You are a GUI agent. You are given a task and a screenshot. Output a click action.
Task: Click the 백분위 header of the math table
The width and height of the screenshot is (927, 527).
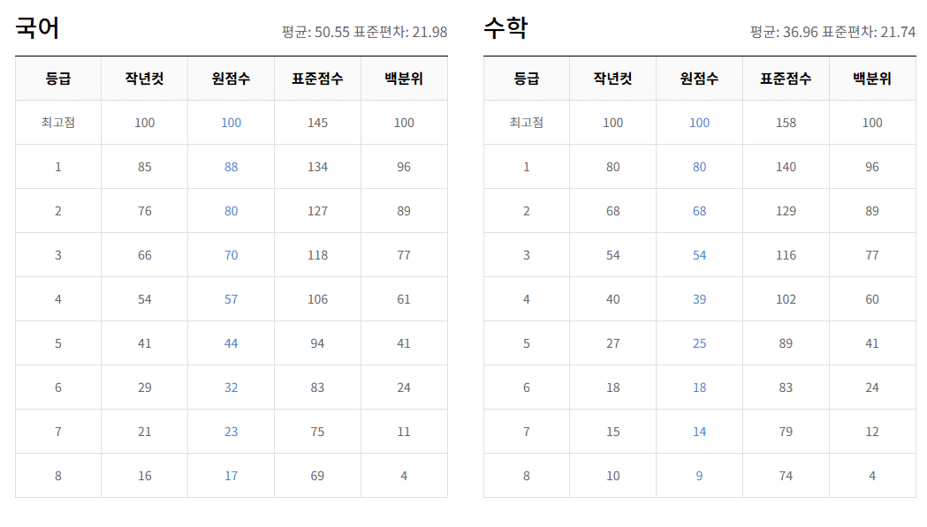click(872, 79)
